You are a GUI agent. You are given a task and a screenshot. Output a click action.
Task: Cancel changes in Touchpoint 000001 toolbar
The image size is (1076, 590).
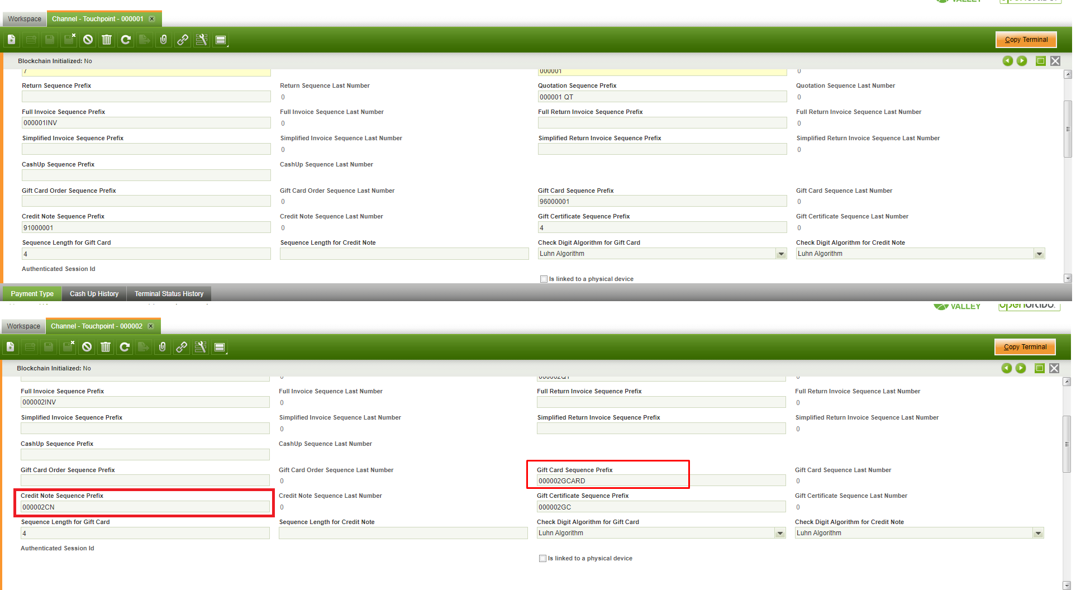click(x=88, y=40)
